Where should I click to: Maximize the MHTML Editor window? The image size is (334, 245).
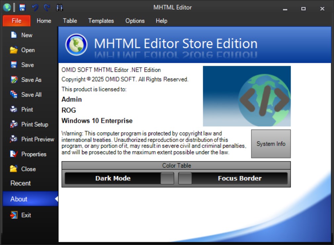(x=303, y=9)
